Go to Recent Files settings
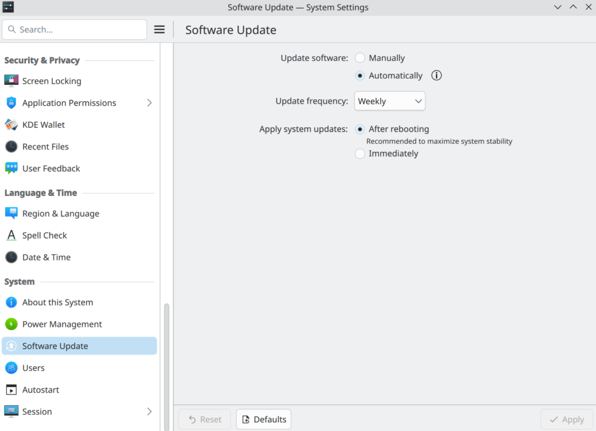Viewport: 596px width, 431px height. point(79,147)
